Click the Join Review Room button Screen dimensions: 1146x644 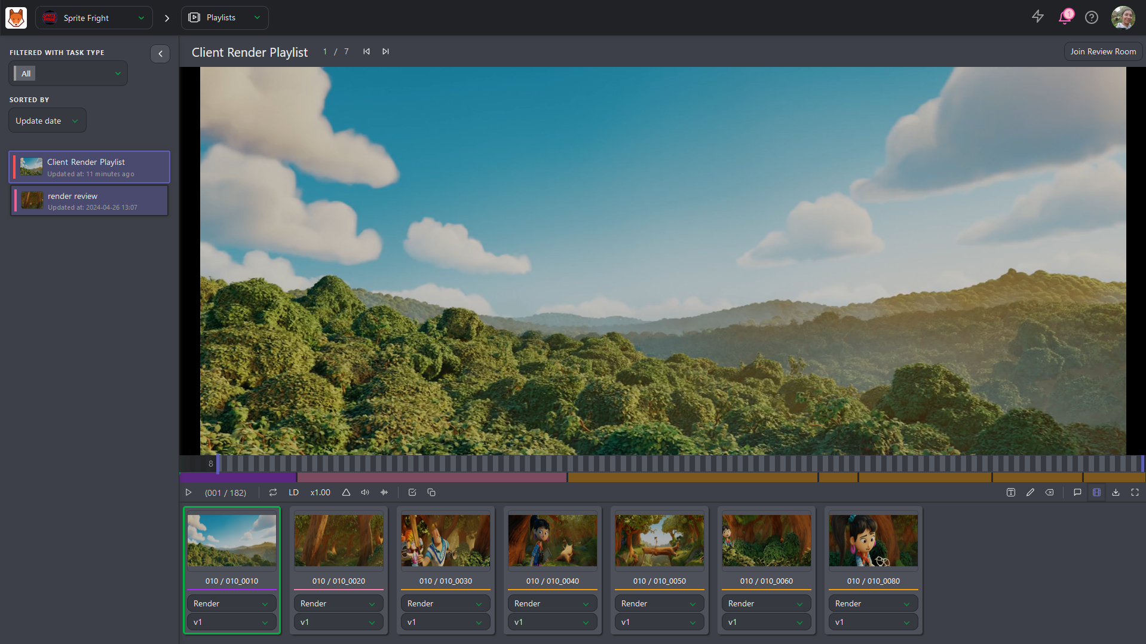[1103, 51]
